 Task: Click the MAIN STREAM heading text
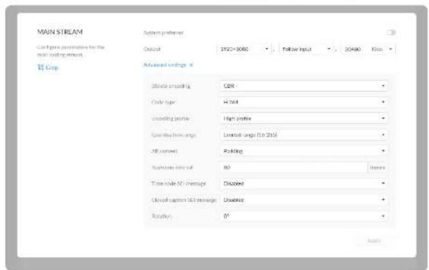point(60,32)
